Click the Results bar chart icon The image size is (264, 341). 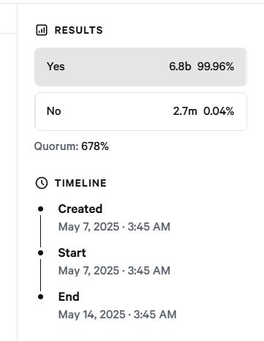pos(42,30)
